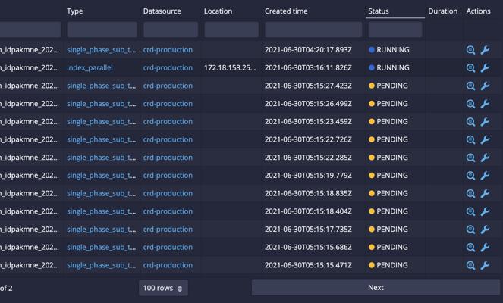Open magnifier icon for the index_parallel task
The width and height of the screenshot is (503, 303).
pos(470,68)
